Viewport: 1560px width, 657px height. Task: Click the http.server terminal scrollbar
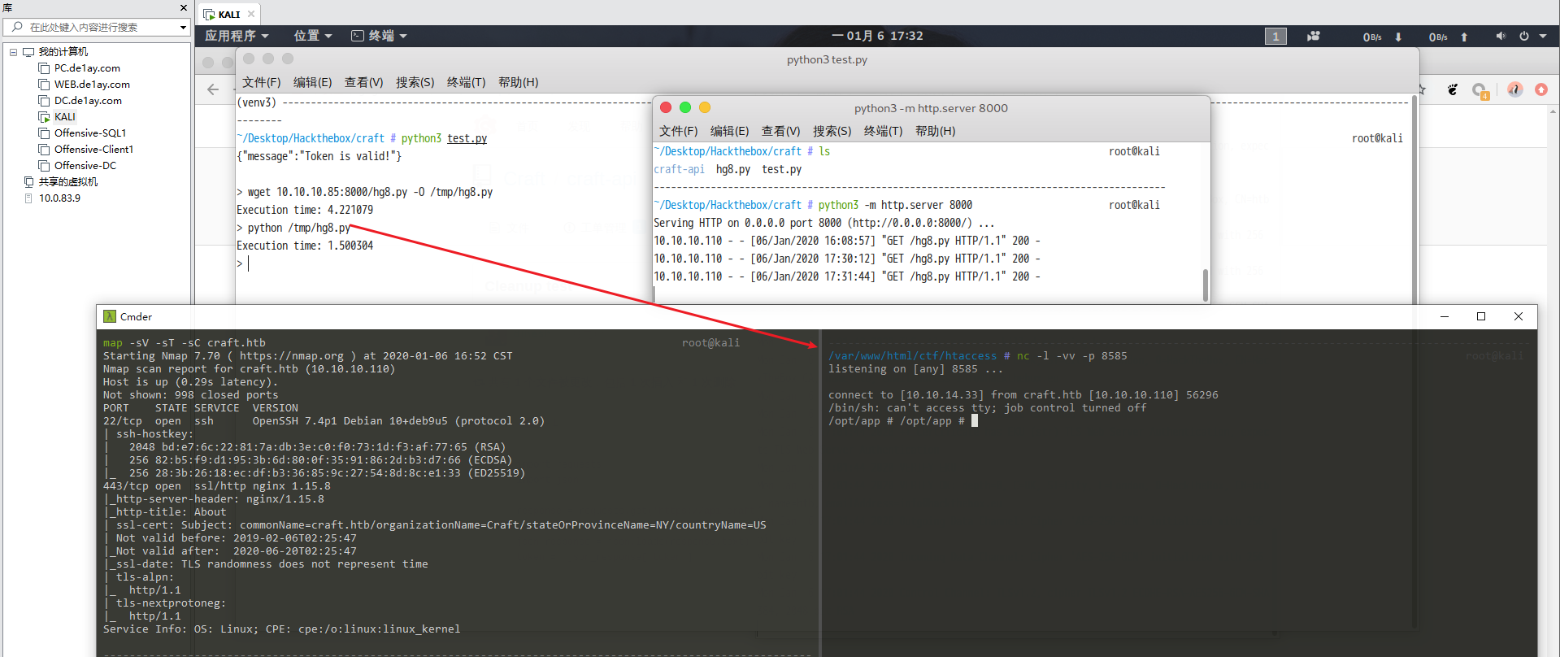click(1205, 285)
